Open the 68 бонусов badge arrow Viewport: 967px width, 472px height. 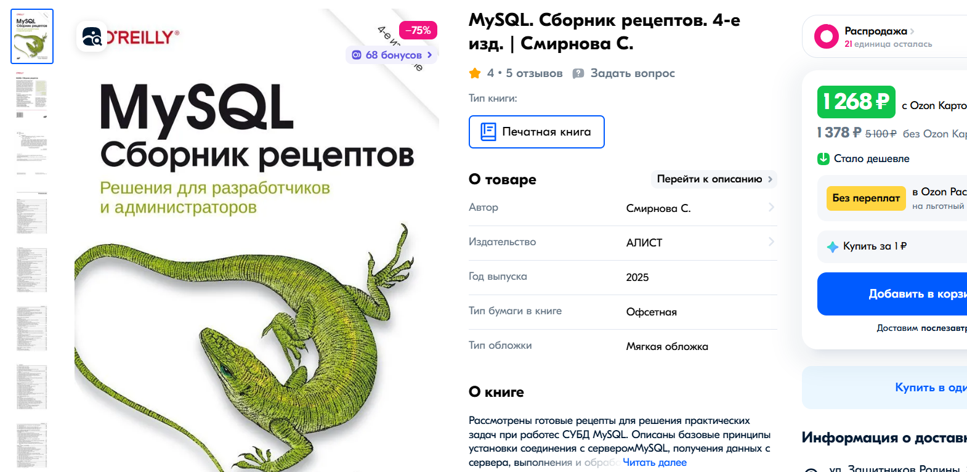pyautogui.click(x=429, y=55)
